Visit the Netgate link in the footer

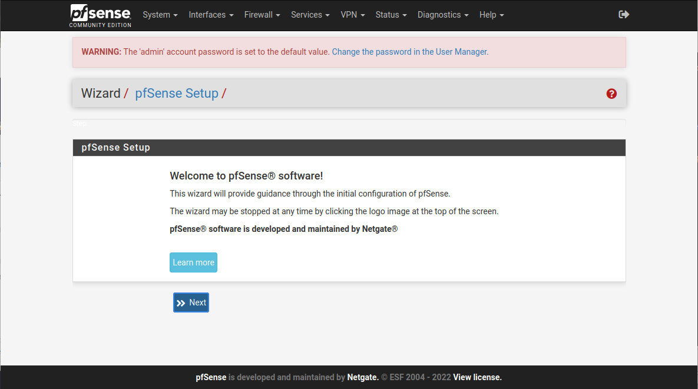tap(362, 377)
